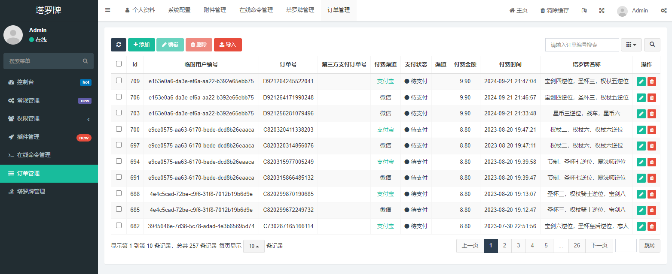The height and width of the screenshot is (274, 672).
Task: Edit order row with Id 682
Action: tap(641, 226)
